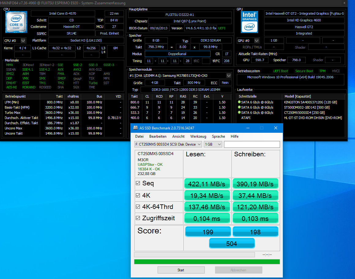
Task: Disable the 4K-64Thrd test checkbox
Action: click(138, 206)
